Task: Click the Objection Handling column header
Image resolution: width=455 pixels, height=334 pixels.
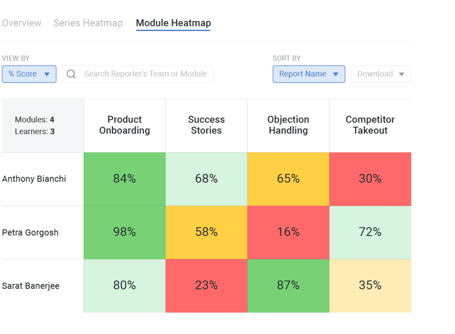Action: click(x=288, y=125)
